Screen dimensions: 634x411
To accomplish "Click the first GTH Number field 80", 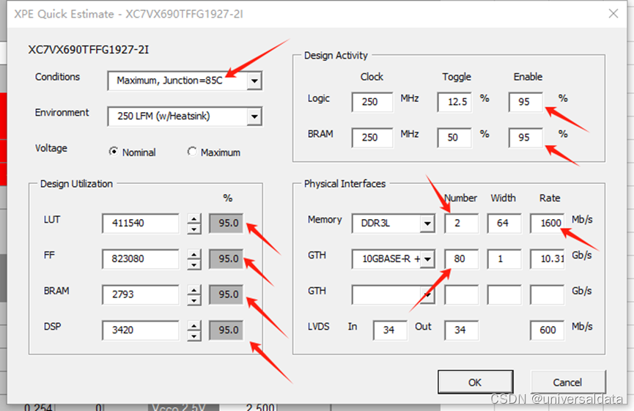I will coord(461,259).
